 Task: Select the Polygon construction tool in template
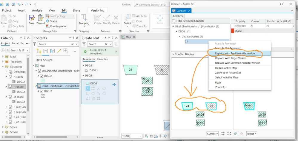[88, 88]
